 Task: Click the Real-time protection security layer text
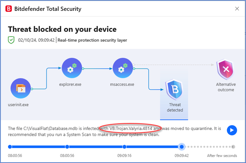[x=92, y=40]
